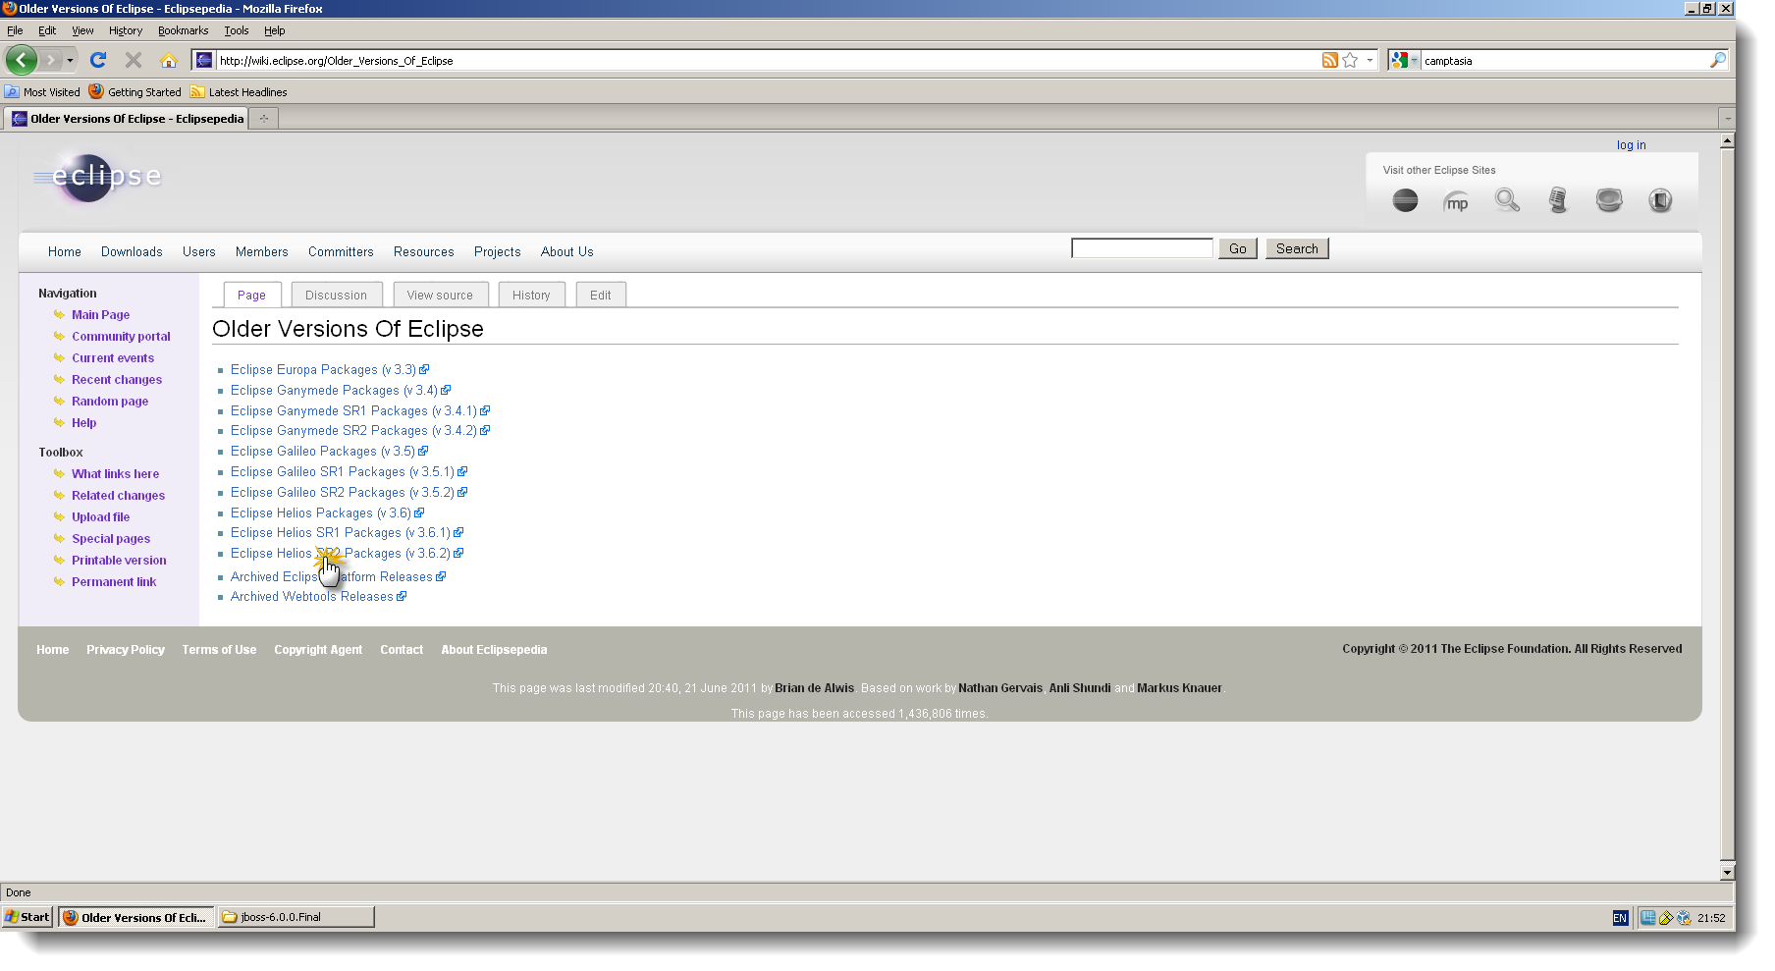Image resolution: width=1775 pixels, height=971 pixels.
Task: Click the magnifying glass Eclipse site icon
Action: [1508, 200]
